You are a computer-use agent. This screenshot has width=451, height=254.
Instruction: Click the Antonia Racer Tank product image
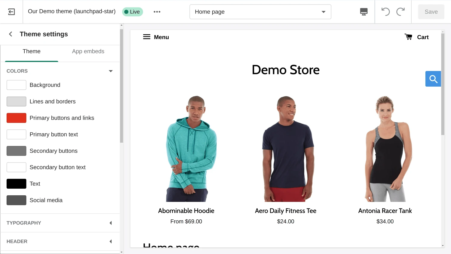point(385,149)
